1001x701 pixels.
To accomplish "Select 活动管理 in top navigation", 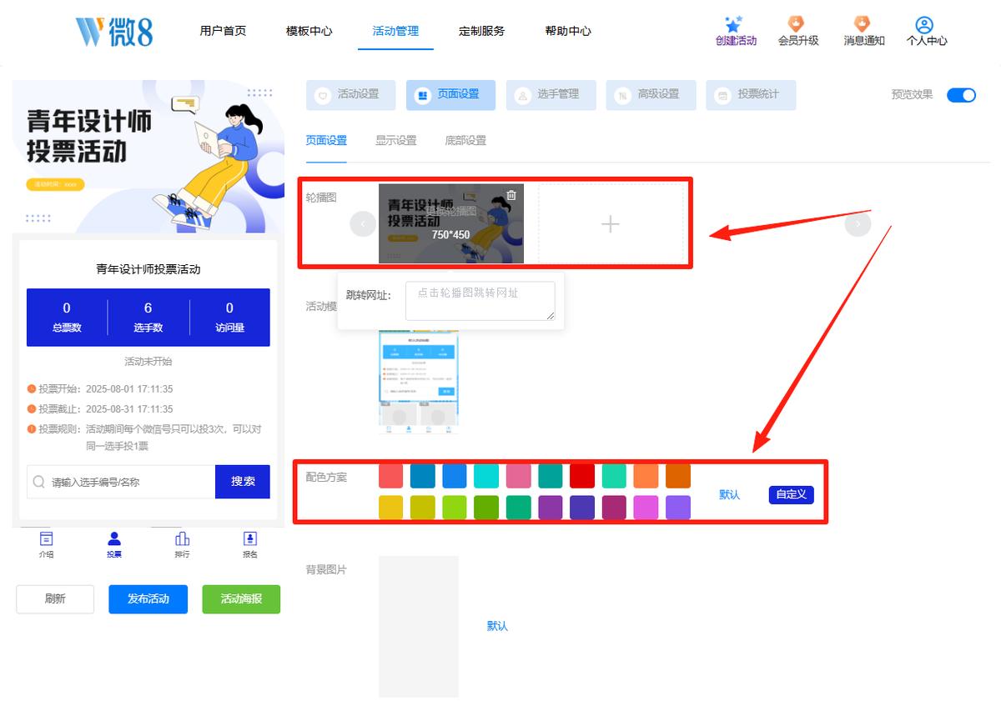I will [x=395, y=31].
